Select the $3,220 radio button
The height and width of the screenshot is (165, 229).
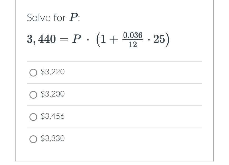coord(33,72)
